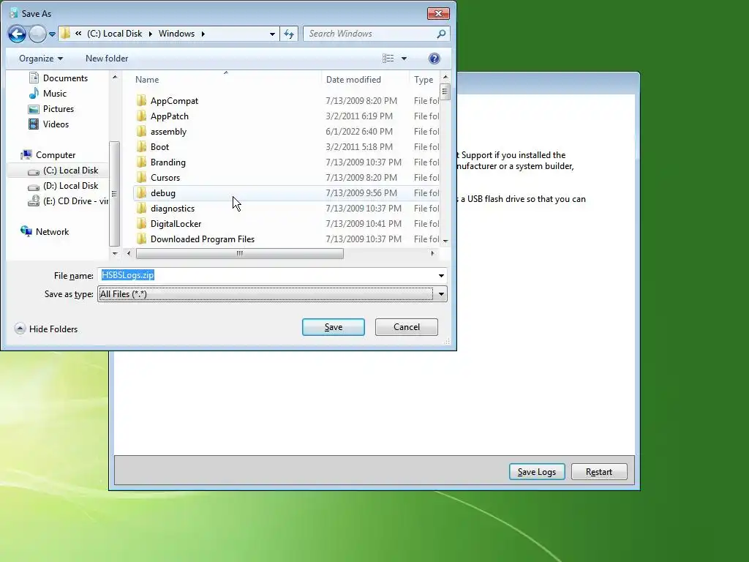Viewport: 749px width, 562px height.
Task: Click the navigation pane scroll up arrow
Action: 115,77
